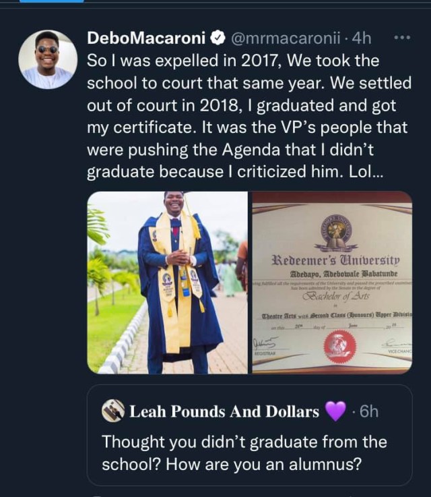Image resolution: width=431 pixels, height=497 pixels.
Task: Click the purple heart emoji
Action: click(335, 411)
